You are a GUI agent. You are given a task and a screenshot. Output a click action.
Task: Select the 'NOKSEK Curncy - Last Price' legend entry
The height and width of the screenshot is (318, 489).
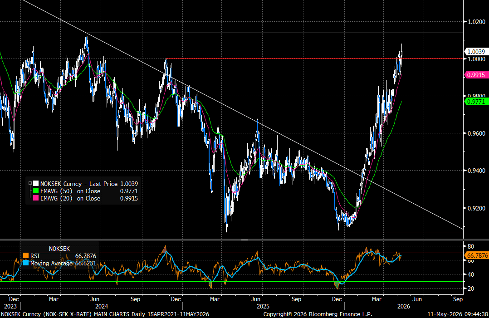coord(79,184)
